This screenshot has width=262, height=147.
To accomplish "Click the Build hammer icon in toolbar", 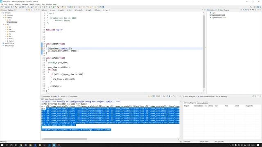I will (16, 7).
